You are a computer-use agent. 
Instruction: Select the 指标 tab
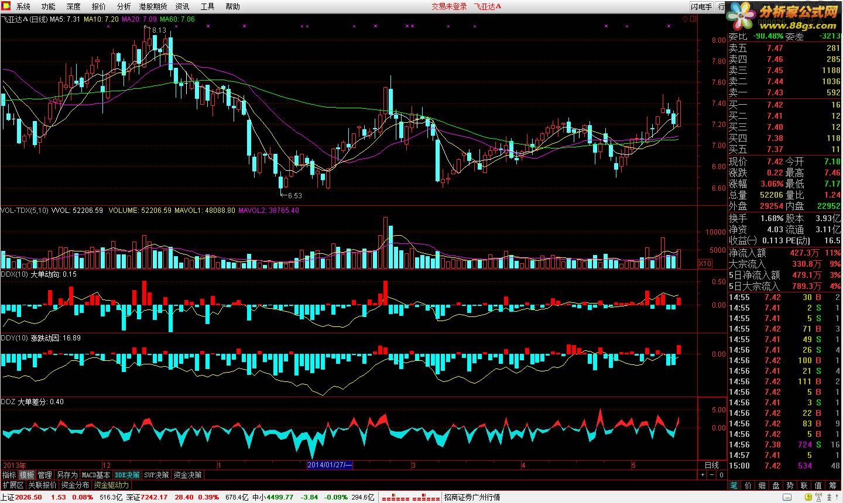(9, 475)
